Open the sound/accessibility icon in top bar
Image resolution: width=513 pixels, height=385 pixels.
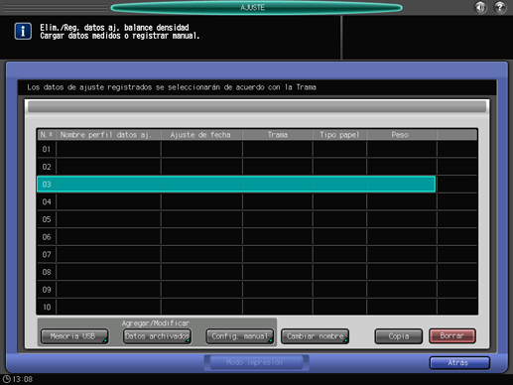pos(480,7)
